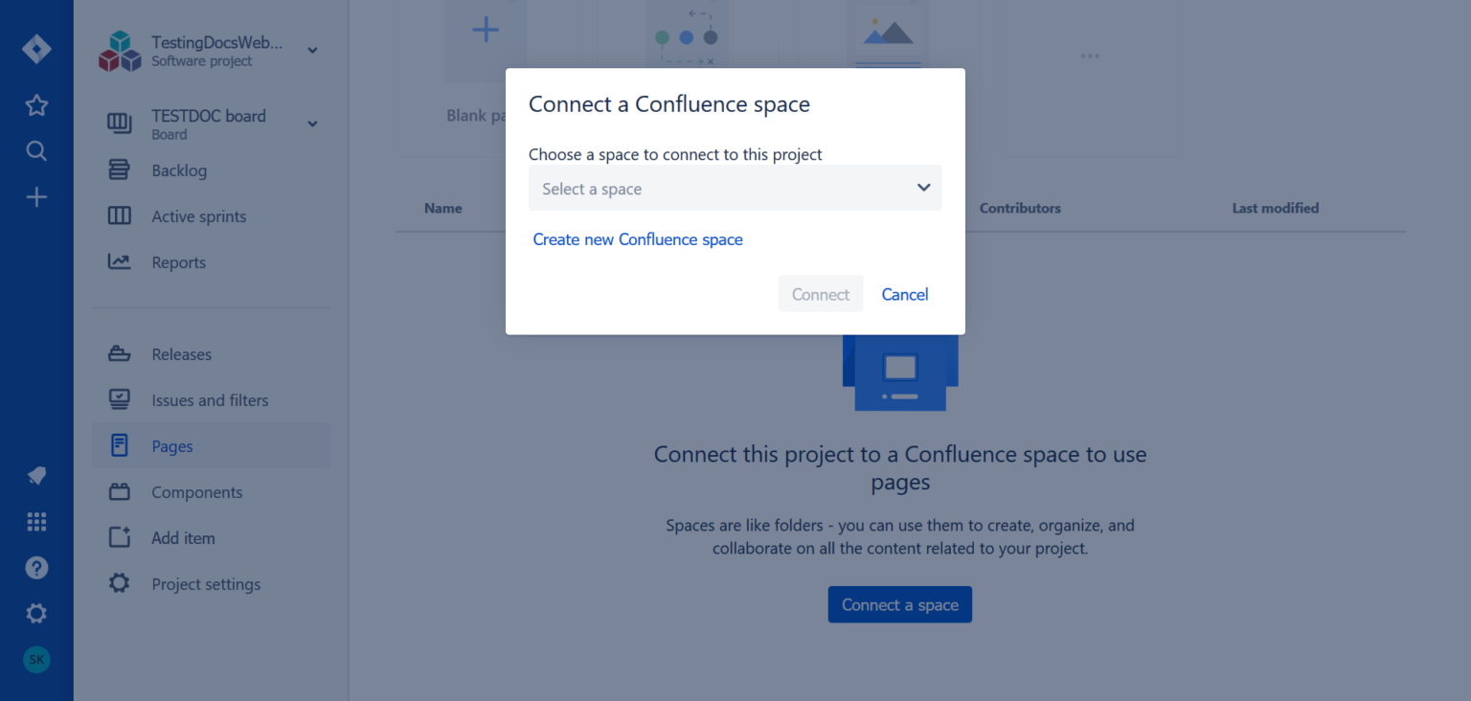Viewport: 1471px width, 701px height.
Task: Open the Jira settings gear icon
Action: pos(36,613)
